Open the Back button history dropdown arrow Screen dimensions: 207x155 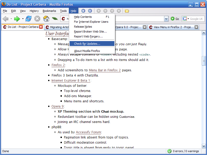11,19
